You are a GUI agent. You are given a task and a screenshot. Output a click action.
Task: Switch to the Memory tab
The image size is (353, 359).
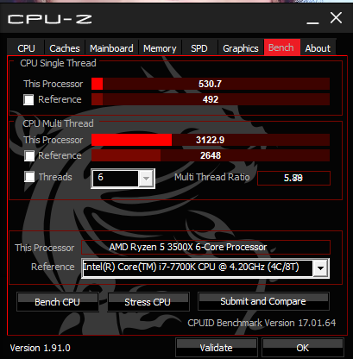tap(160, 48)
